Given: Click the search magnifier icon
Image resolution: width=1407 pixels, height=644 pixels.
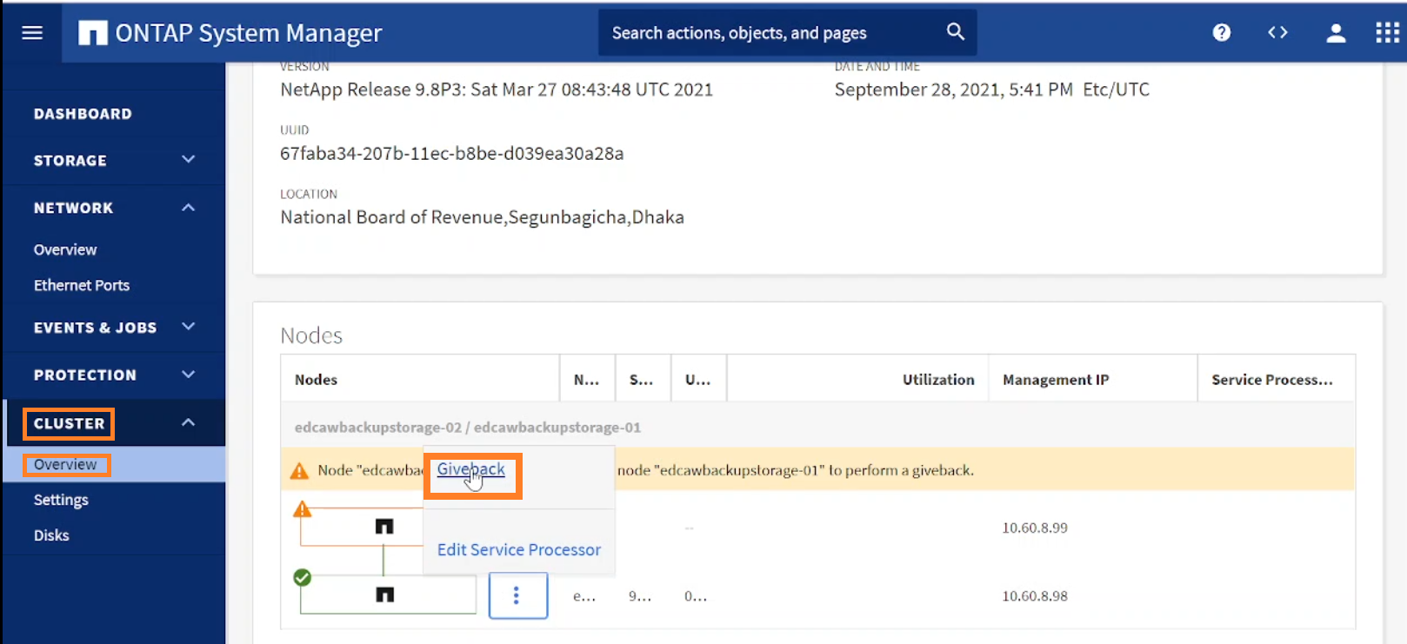Looking at the screenshot, I should 956,32.
